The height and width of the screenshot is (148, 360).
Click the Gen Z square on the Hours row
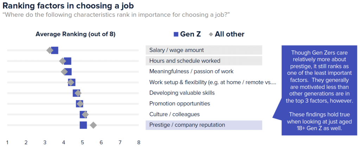[x=67, y=61]
